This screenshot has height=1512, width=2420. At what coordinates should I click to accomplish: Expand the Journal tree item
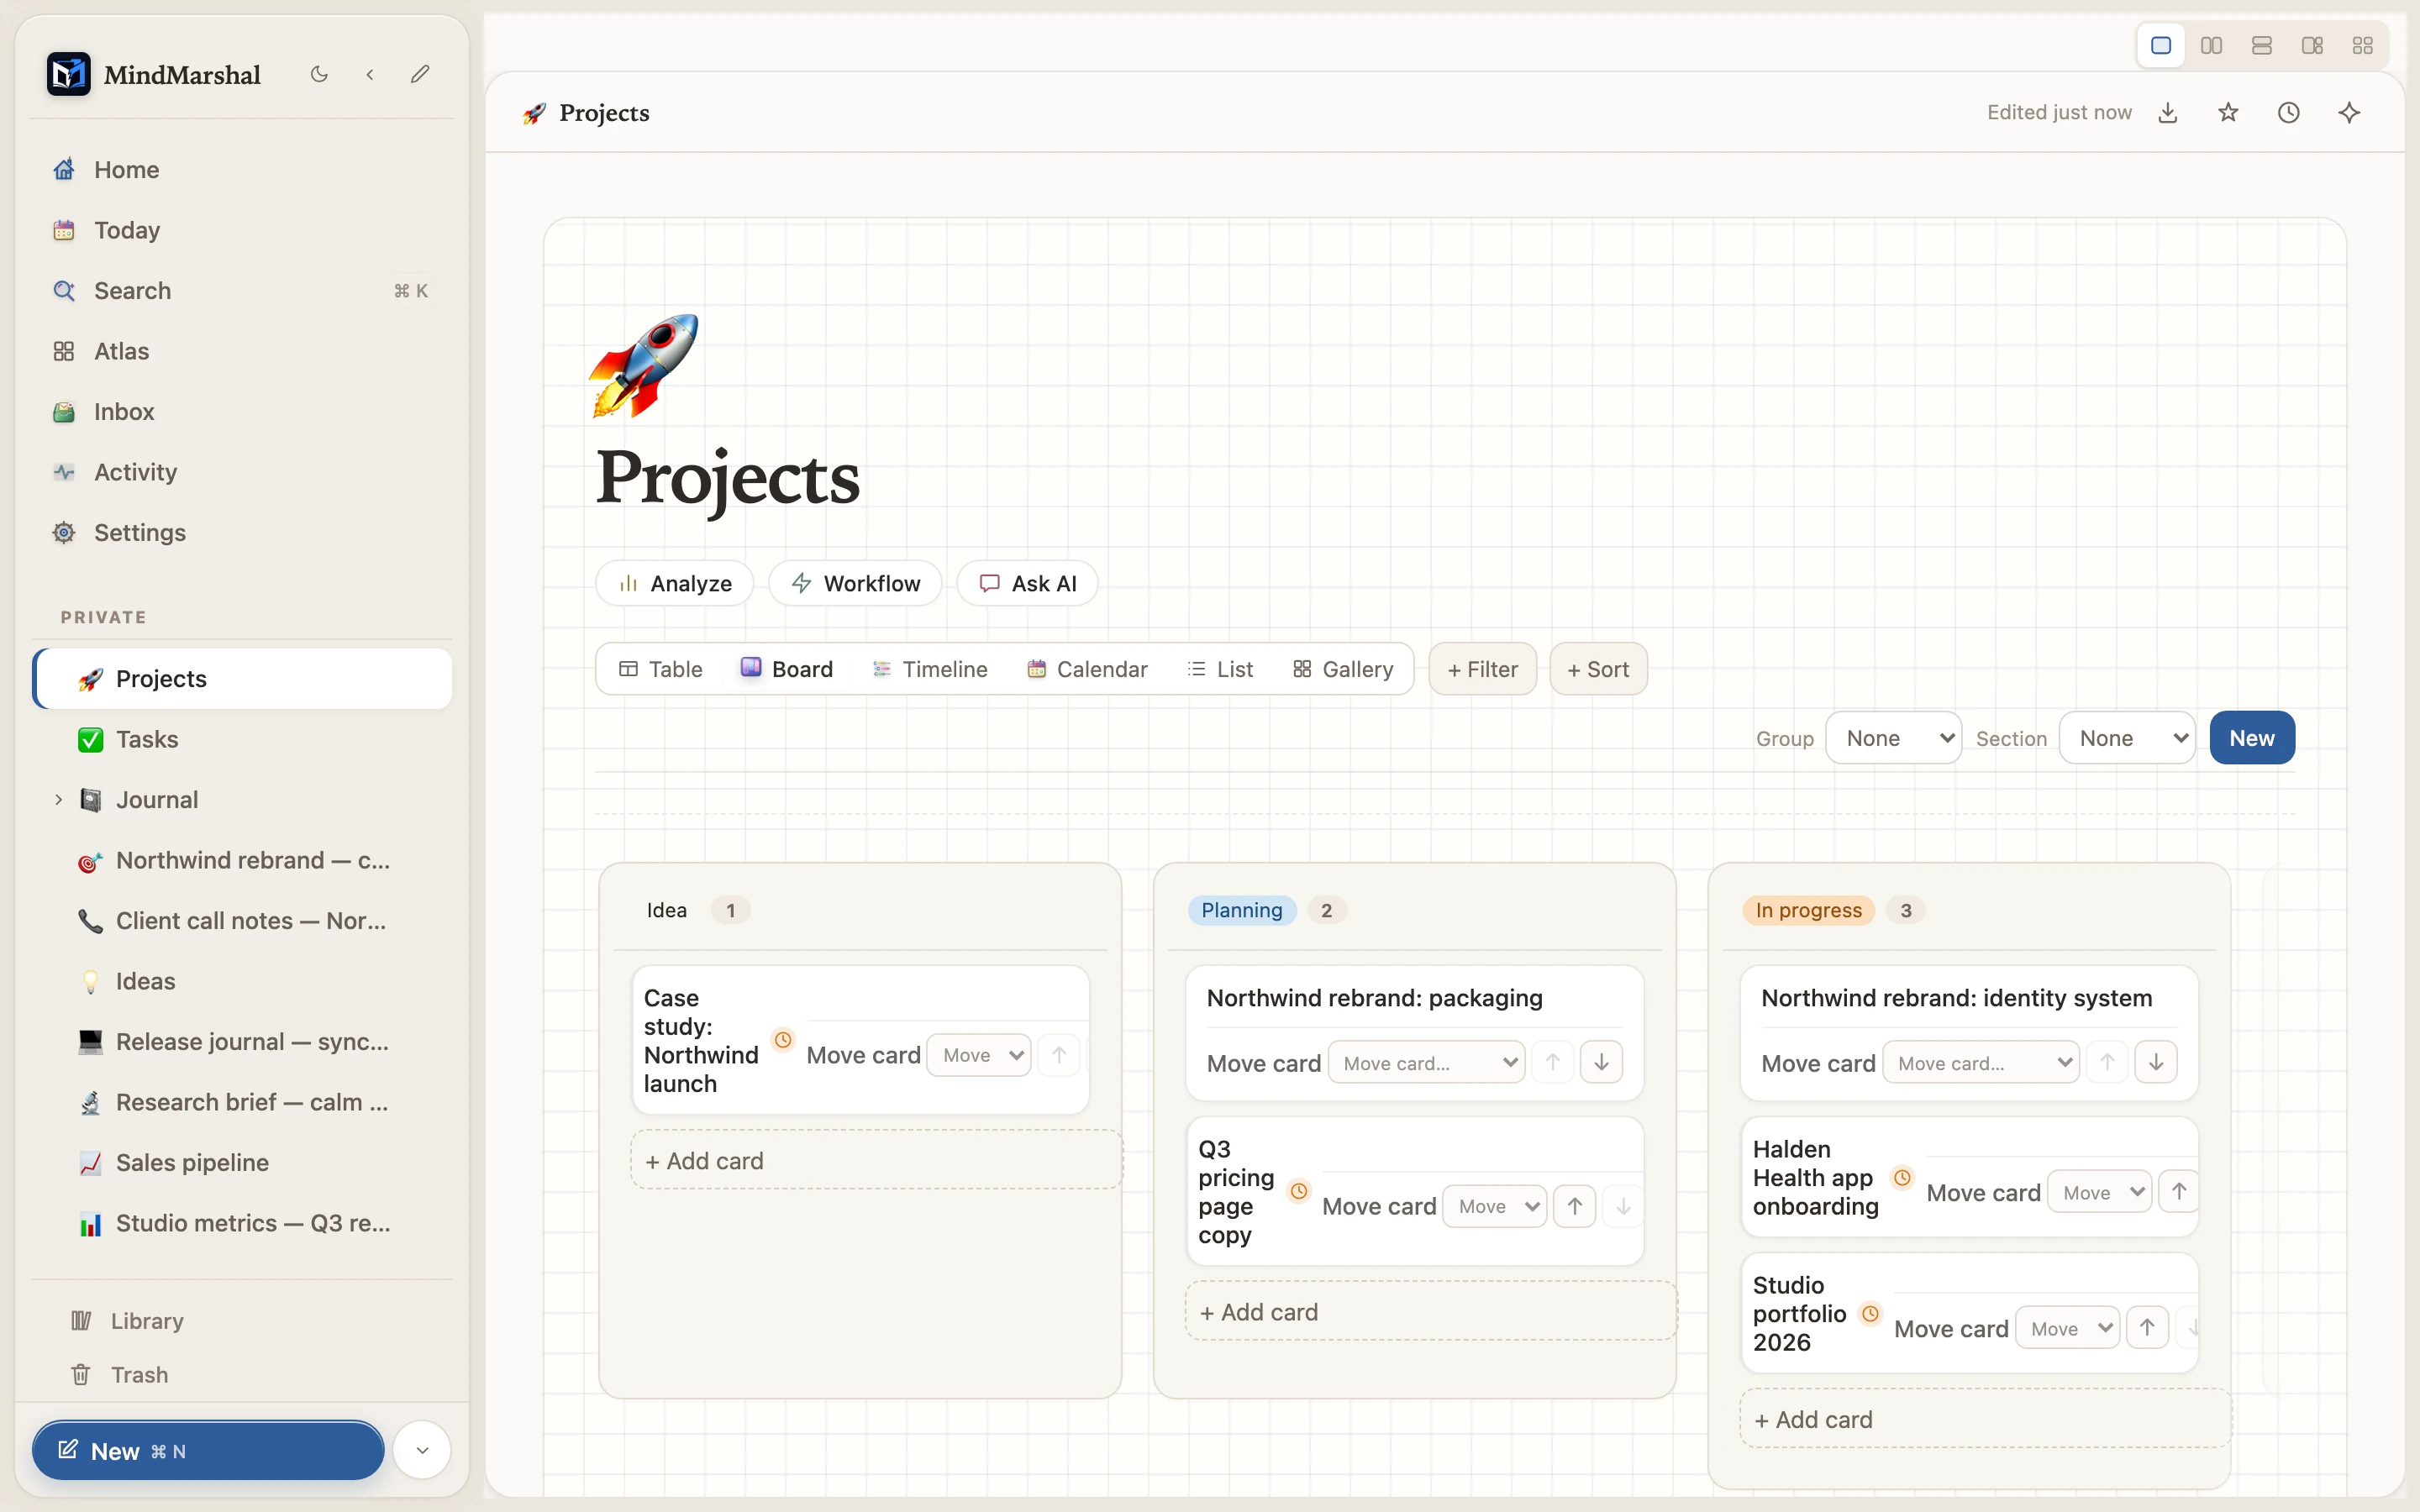click(x=58, y=800)
